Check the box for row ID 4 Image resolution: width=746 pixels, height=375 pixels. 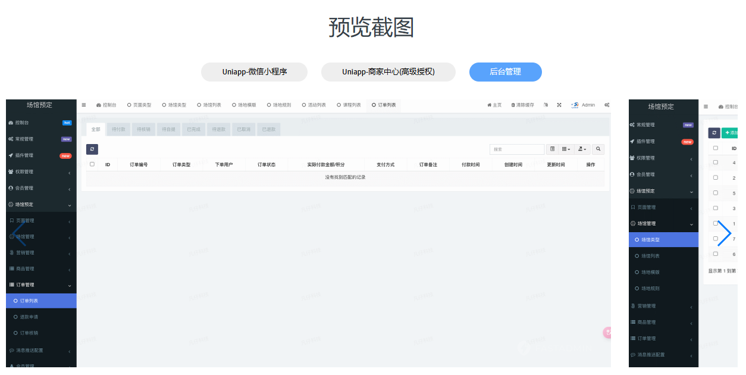coord(716,162)
